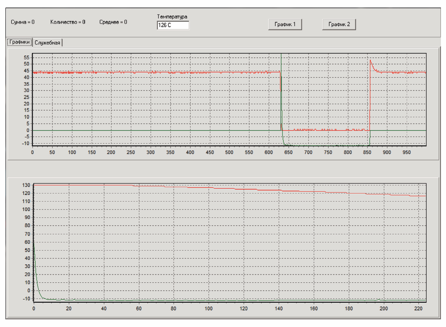This screenshot has height=327, width=446.
Task: Click the temperature field showing 126 C
Action: (173, 25)
